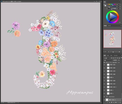Switch to the Channels tab beside Layers
122x104 pixels.
tap(108, 55)
